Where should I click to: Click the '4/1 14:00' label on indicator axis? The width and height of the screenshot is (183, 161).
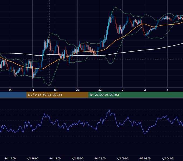[10, 158]
